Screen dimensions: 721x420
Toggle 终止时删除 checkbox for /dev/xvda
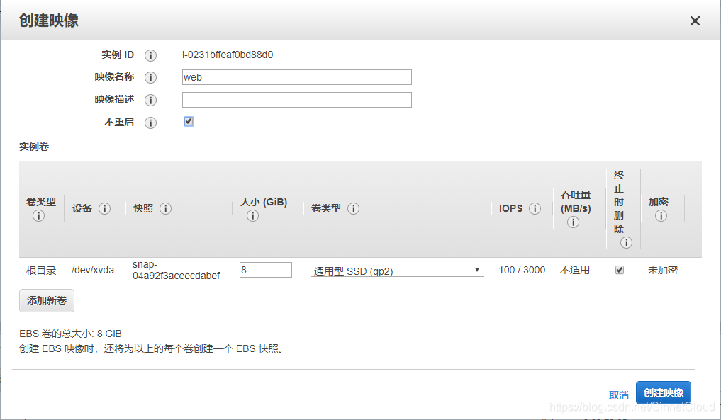pos(620,270)
